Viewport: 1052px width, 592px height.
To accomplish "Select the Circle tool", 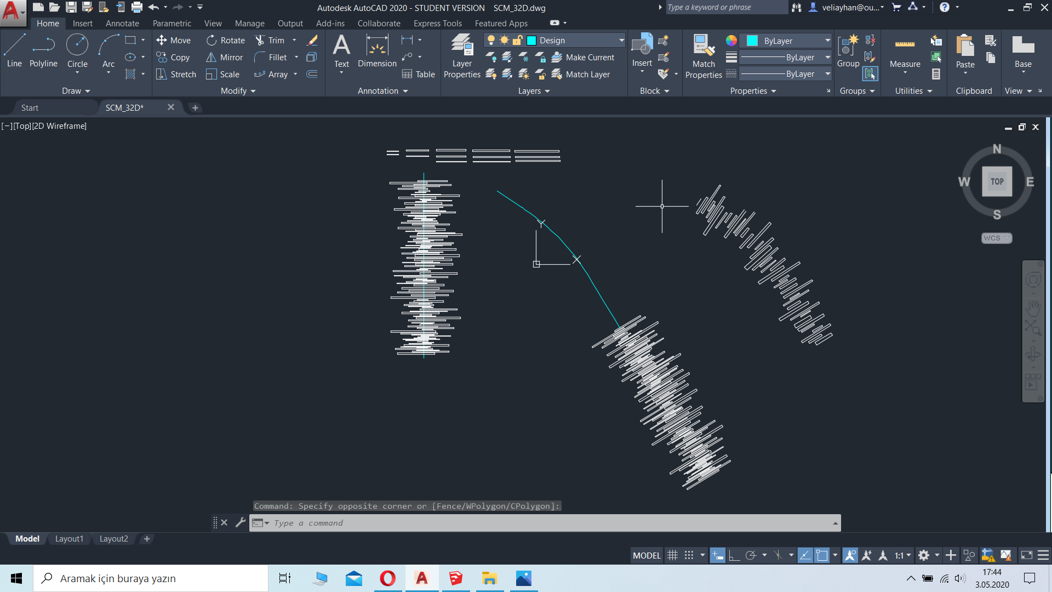I will point(77,49).
